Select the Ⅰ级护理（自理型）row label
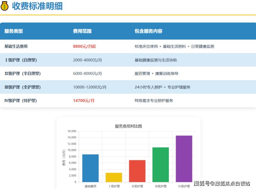Screen dimensions: 256x189 tap(21, 60)
